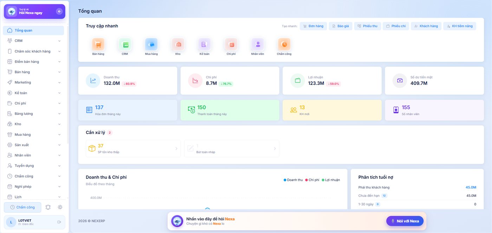This screenshot has height=233, width=492.
Task: Click the Đơn hàng quick-create button
Action: tap(313, 26)
